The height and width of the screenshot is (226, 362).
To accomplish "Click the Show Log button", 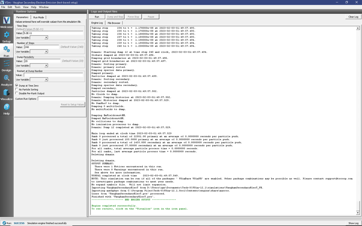I will click(x=353, y=223).
